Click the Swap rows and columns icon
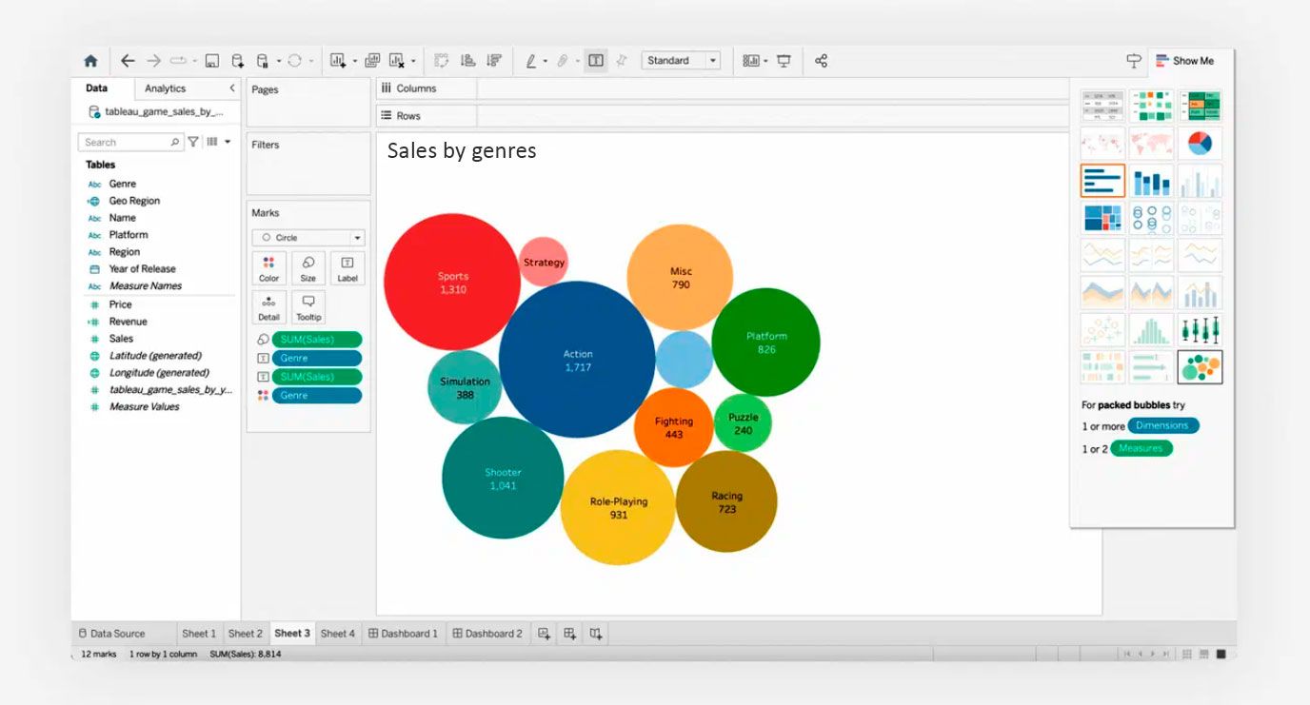 (x=442, y=61)
